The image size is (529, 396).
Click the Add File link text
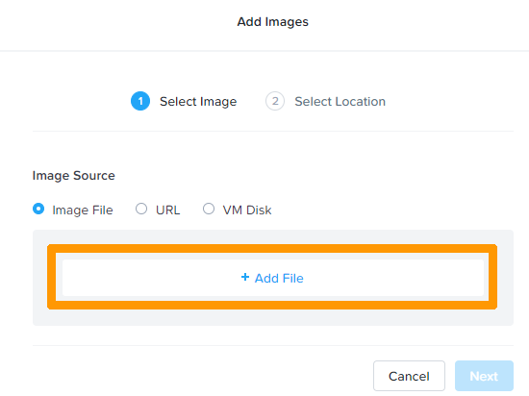pos(279,279)
